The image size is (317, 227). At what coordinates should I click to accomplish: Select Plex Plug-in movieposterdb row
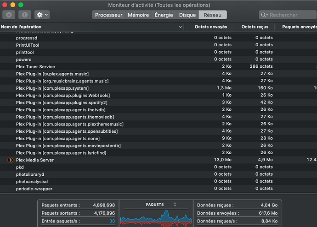pyautogui.click(x=158, y=146)
